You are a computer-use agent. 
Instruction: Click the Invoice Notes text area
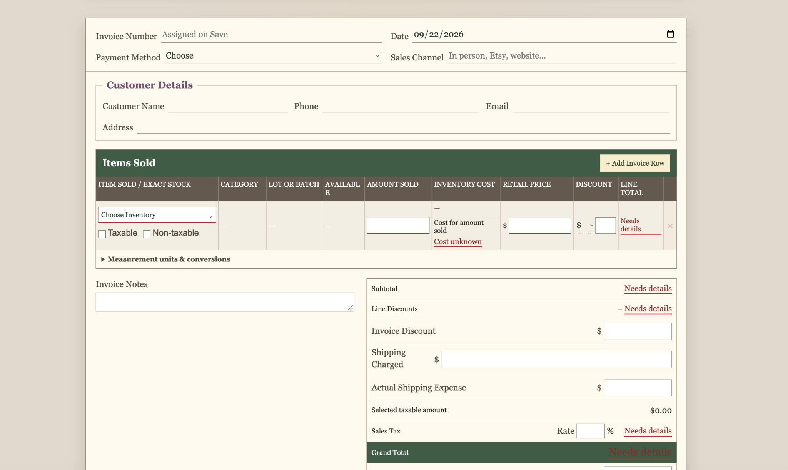tap(225, 302)
